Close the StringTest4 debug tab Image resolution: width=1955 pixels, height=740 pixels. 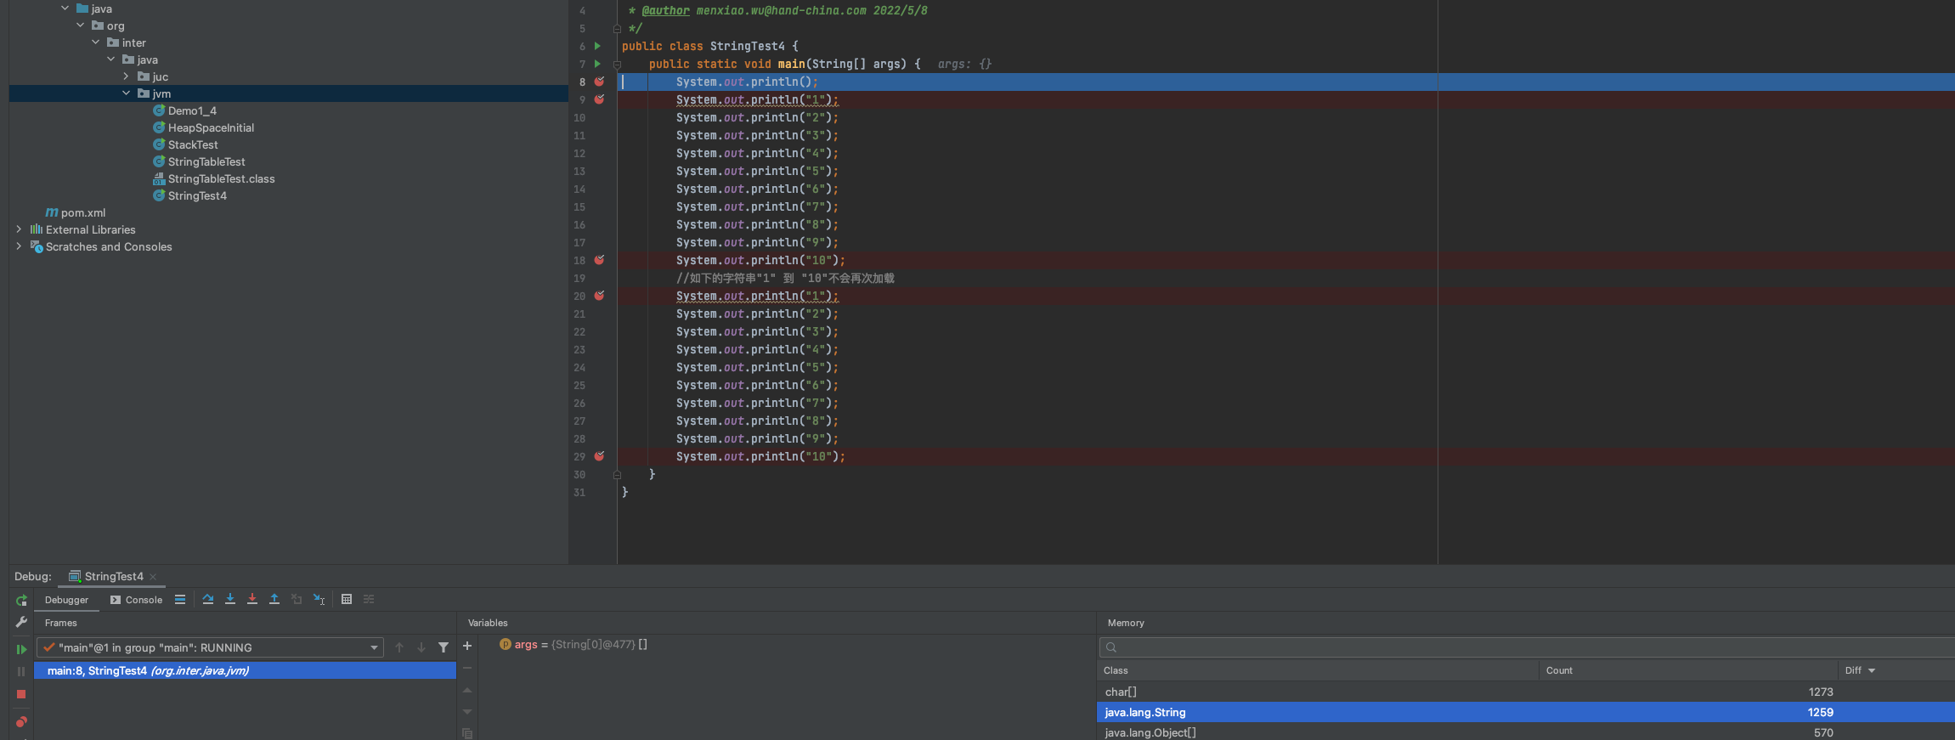tap(153, 577)
